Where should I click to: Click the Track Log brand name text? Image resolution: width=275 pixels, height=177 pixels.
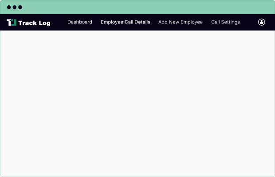click(34, 23)
